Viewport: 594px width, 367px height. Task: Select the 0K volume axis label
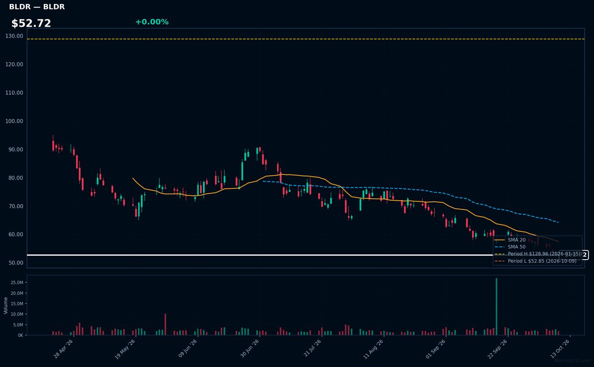pos(20,335)
